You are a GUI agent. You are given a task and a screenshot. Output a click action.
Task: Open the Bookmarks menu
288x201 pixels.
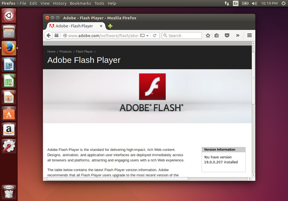[x=80, y=3]
